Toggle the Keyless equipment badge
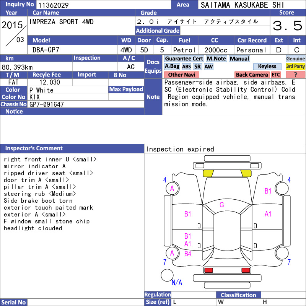 (267, 67)
